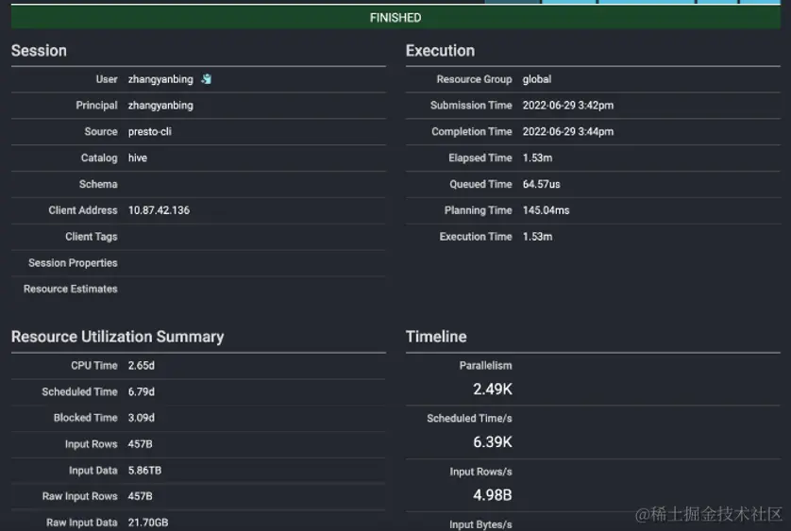This screenshot has width=791, height=531.
Task: Click the Resource Estimates label
Action: pyautogui.click(x=70, y=289)
